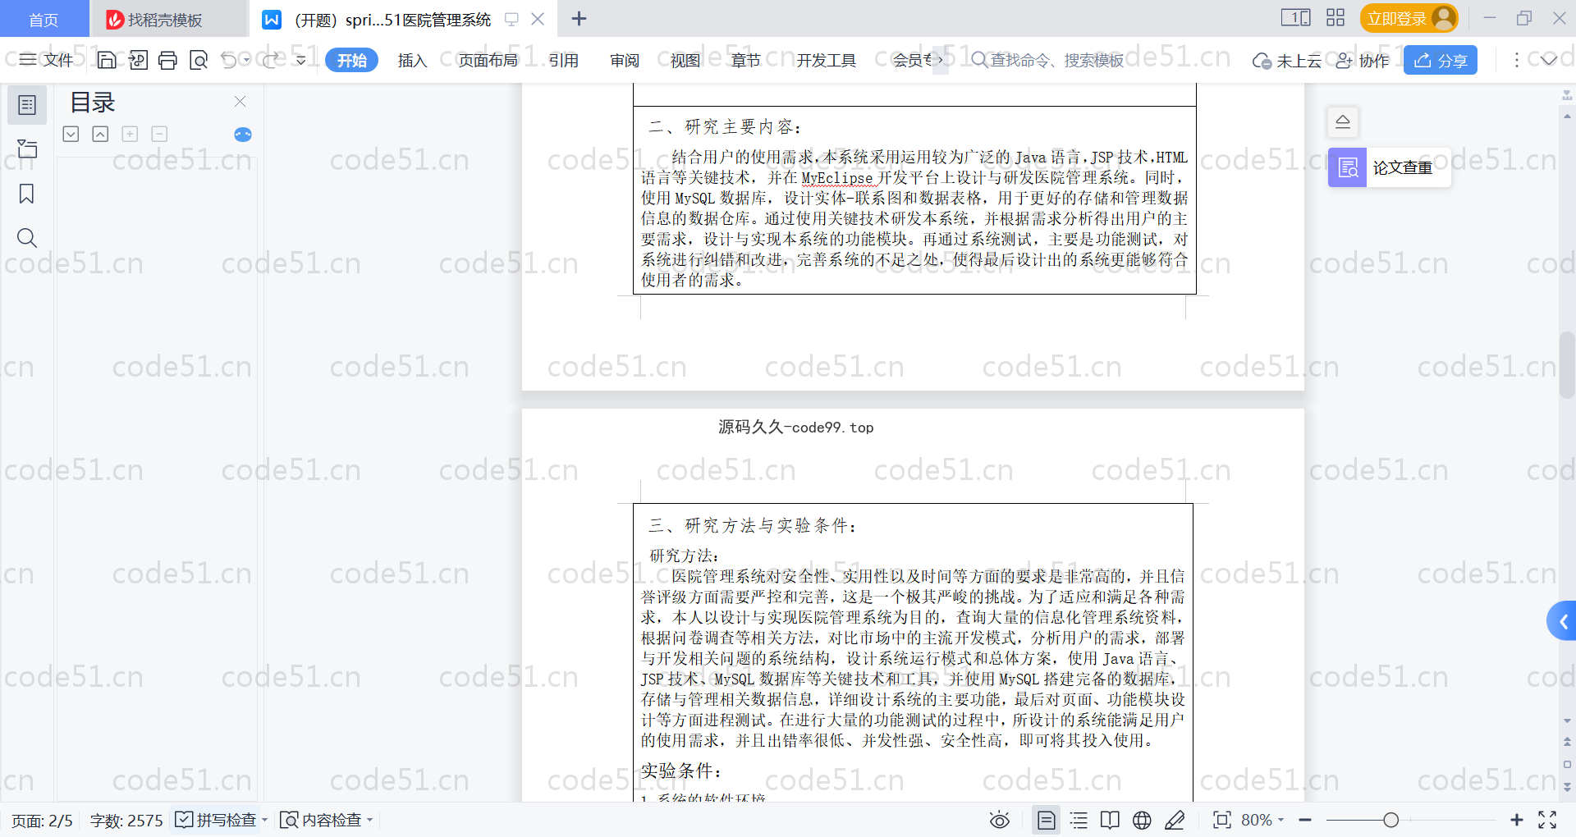Toggle eye protection mode in status bar
This screenshot has height=837, width=1576.
click(999, 820)
